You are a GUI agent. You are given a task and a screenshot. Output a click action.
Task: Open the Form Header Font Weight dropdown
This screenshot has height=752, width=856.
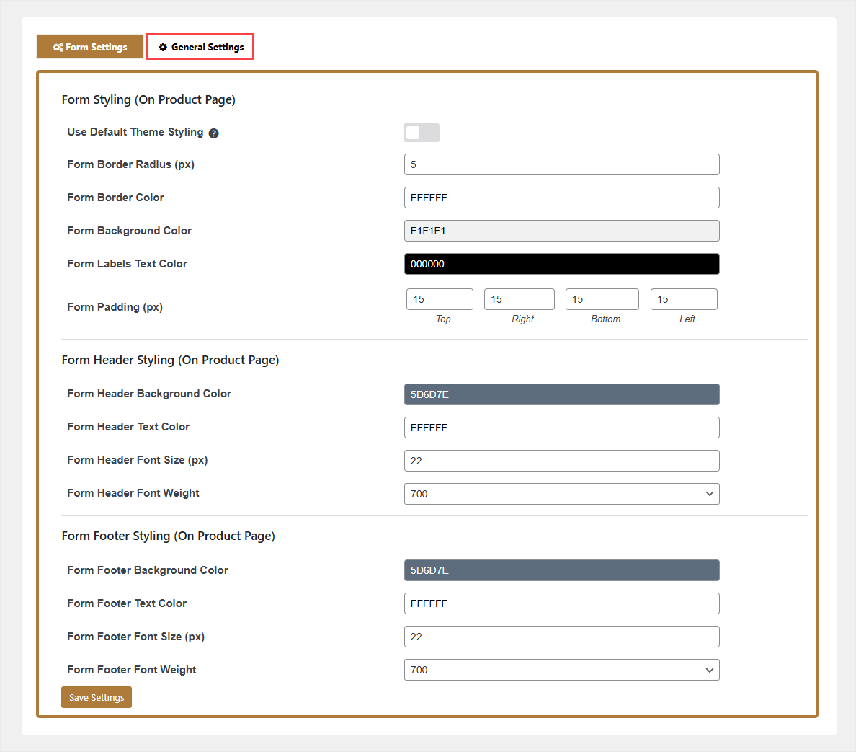click(561, 494)
